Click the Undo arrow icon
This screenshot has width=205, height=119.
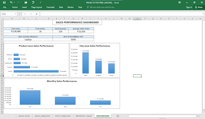pyautogui.click(x=11, y=2)
